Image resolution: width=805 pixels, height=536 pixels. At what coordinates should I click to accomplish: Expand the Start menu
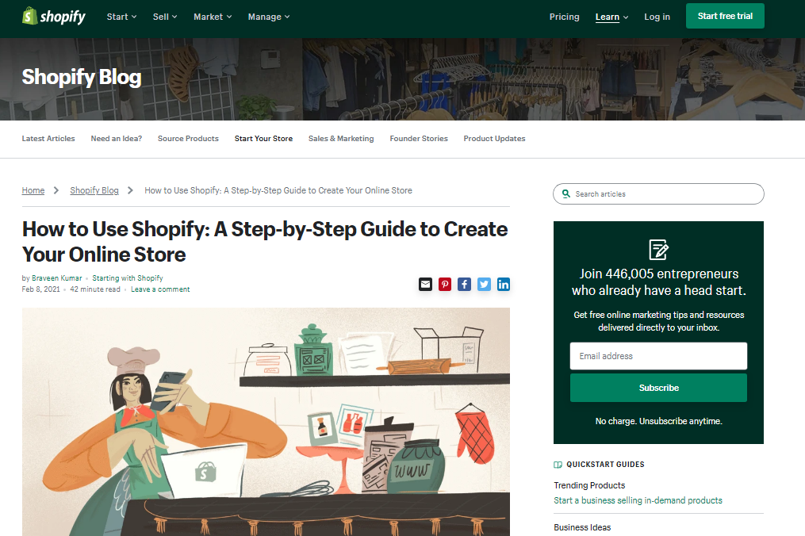coord(121,17)
